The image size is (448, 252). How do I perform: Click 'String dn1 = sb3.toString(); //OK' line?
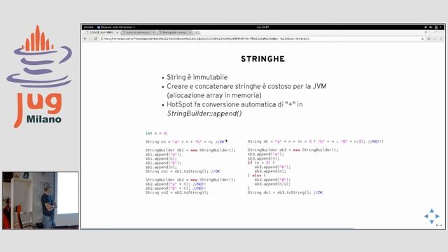click(285, 192)
